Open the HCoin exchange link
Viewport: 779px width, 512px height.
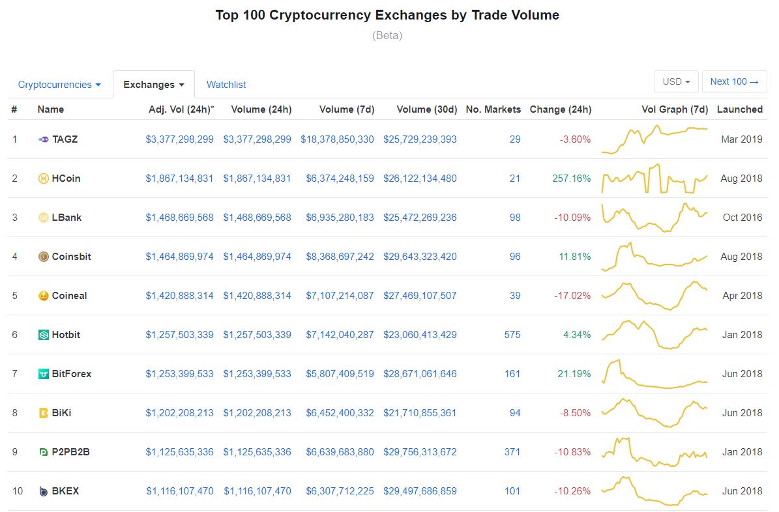pos(66,178)
